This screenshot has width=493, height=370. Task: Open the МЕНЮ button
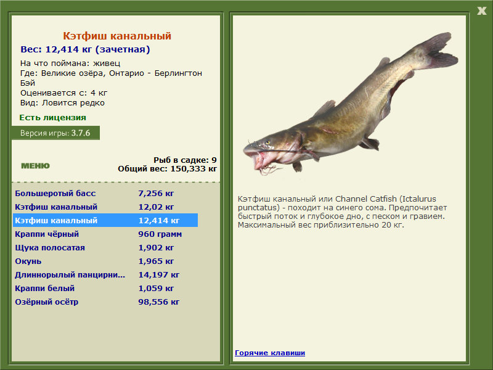click(35, 166)
